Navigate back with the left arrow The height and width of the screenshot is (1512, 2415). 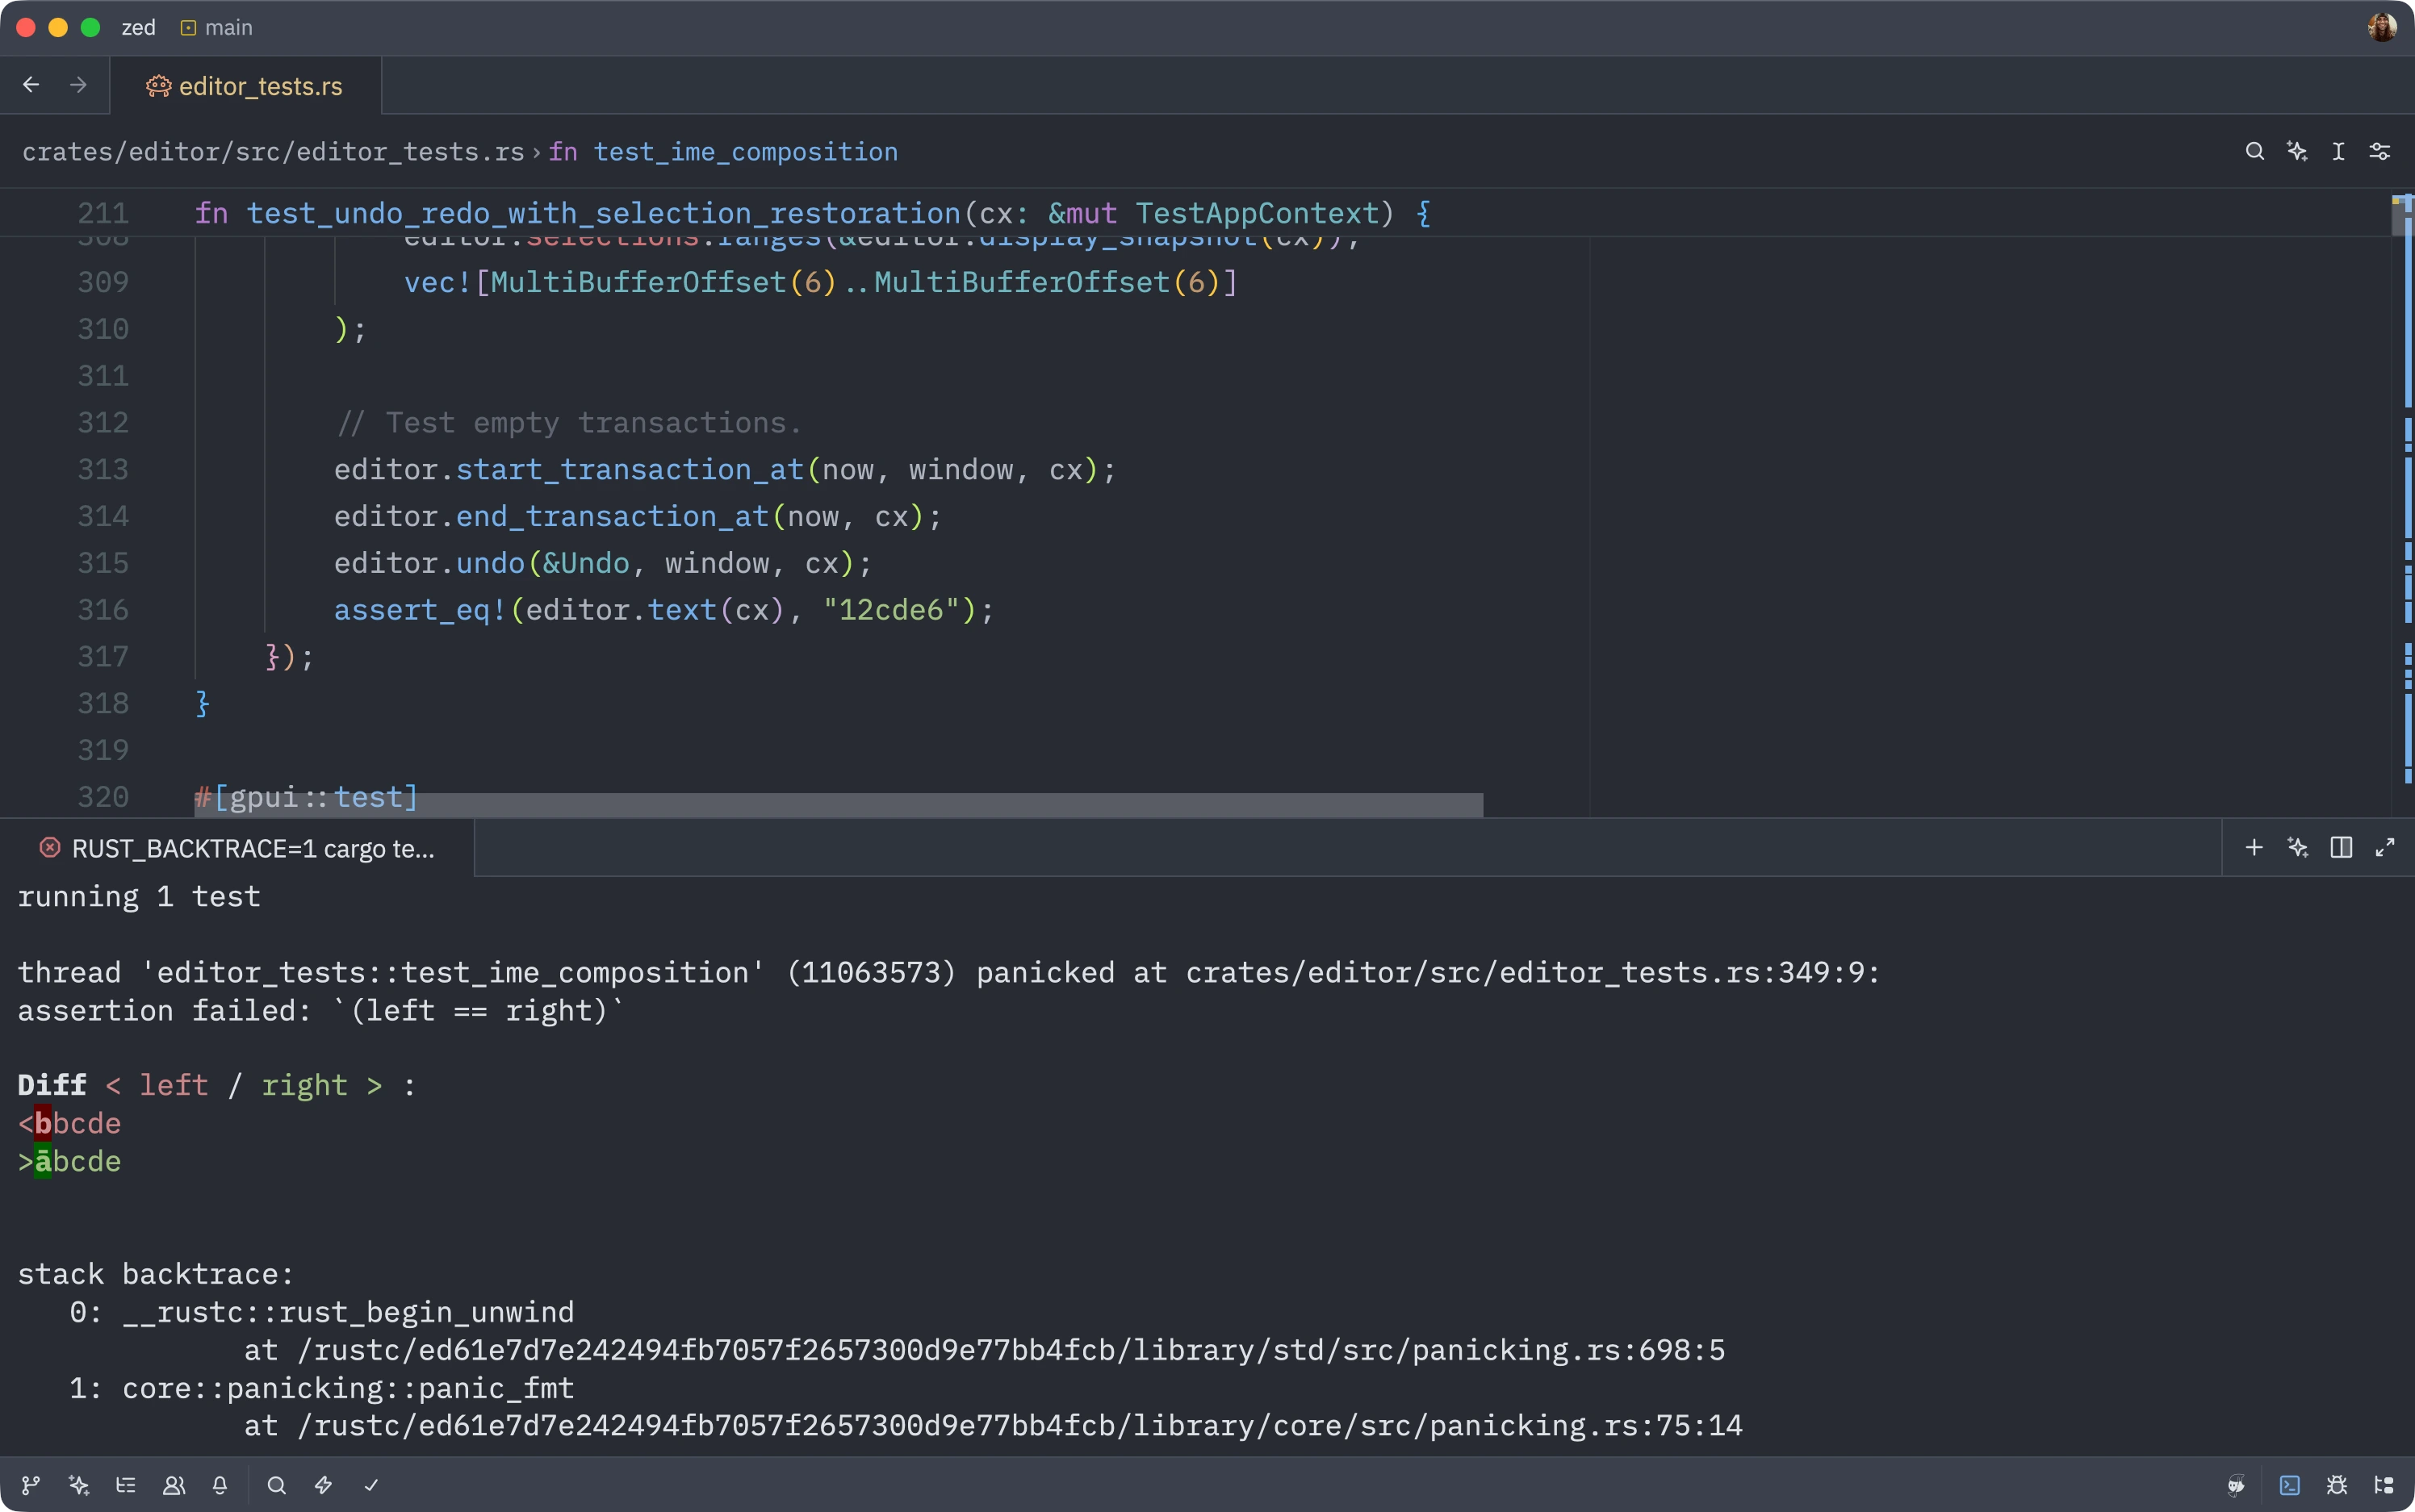30,85
